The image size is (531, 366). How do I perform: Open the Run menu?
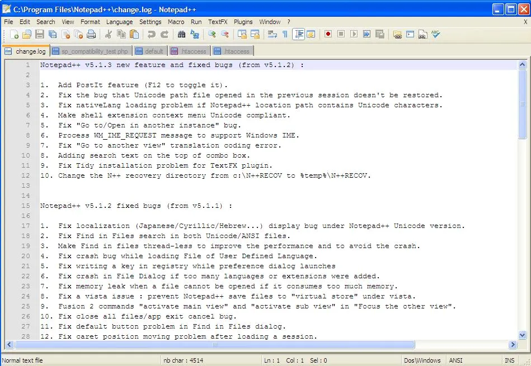pyautogui.click(x=196, y=22)
